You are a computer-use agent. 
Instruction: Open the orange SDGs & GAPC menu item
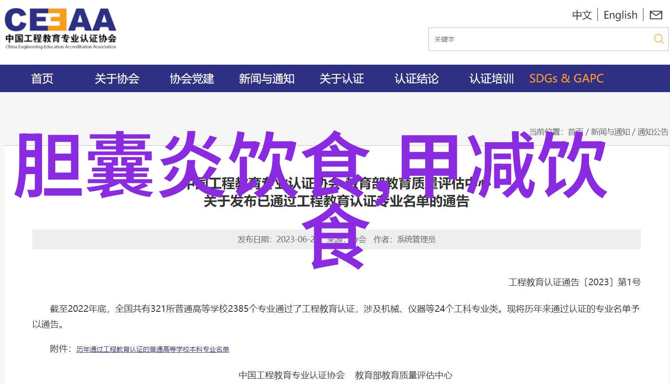(x=566, y=79)
